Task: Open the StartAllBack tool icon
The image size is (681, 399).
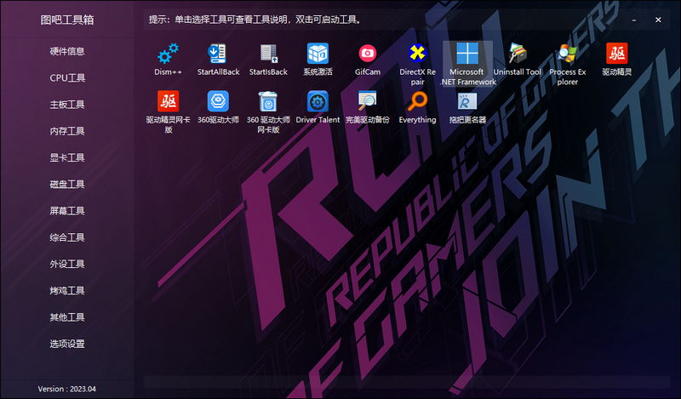Action: 218,54
